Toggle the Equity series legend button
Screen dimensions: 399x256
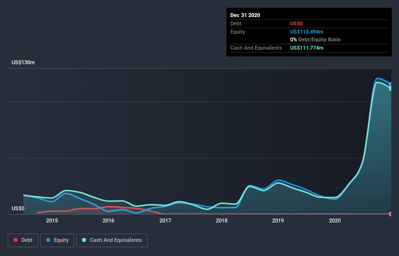(x=57, y=240)
